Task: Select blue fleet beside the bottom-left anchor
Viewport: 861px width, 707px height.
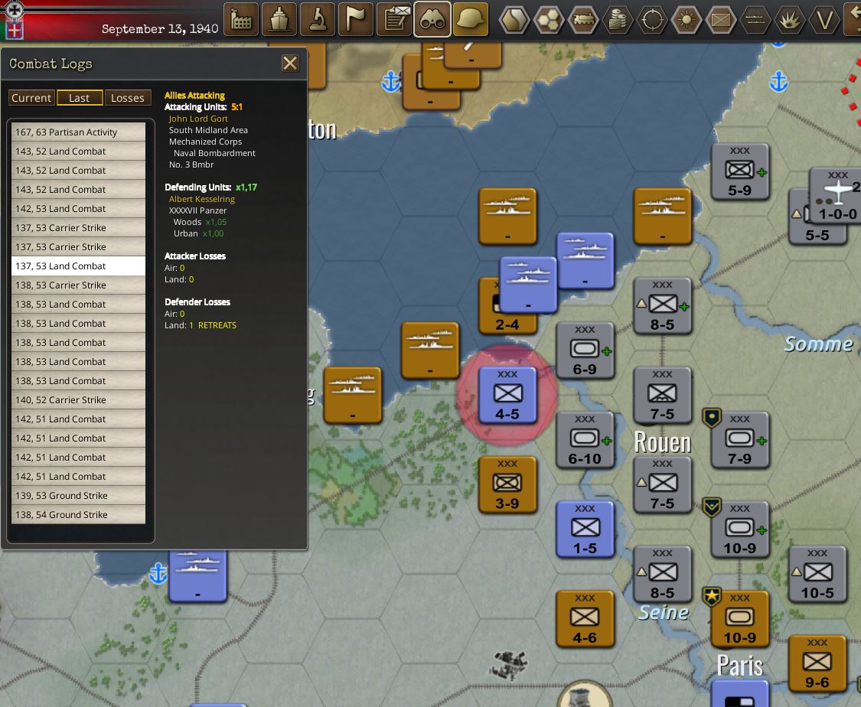Action: pyautogui.click(x=197, y=576)
